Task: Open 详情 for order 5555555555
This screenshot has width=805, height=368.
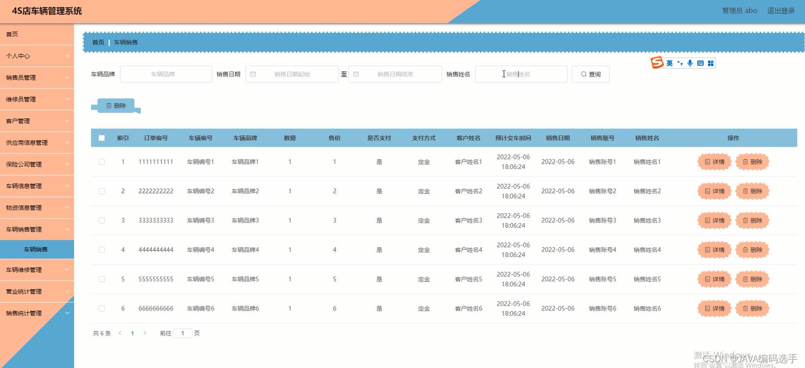Action: coord(714,279)
